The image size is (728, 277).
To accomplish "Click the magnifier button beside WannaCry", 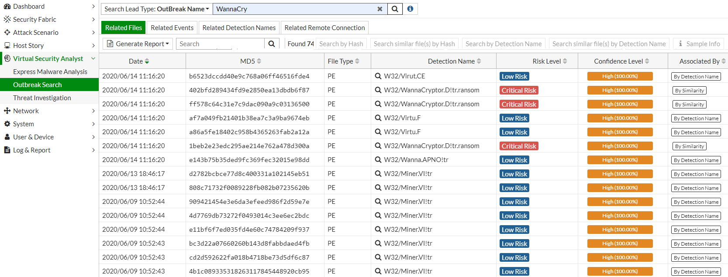I will coord(395,9).
